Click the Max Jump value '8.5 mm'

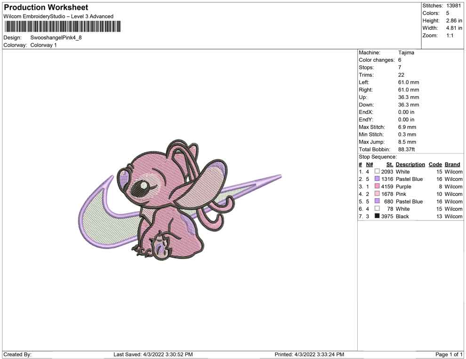click(x=407, y=142)
